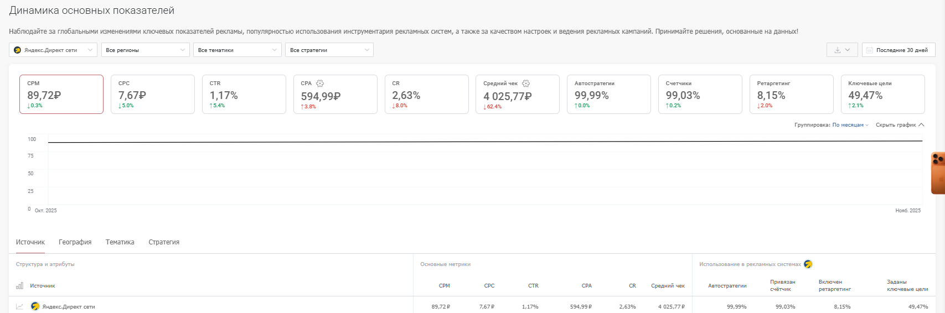Select the Ретаргетинг metric card
The width and height of the screenshot is (945, 313).
point(791,95)
